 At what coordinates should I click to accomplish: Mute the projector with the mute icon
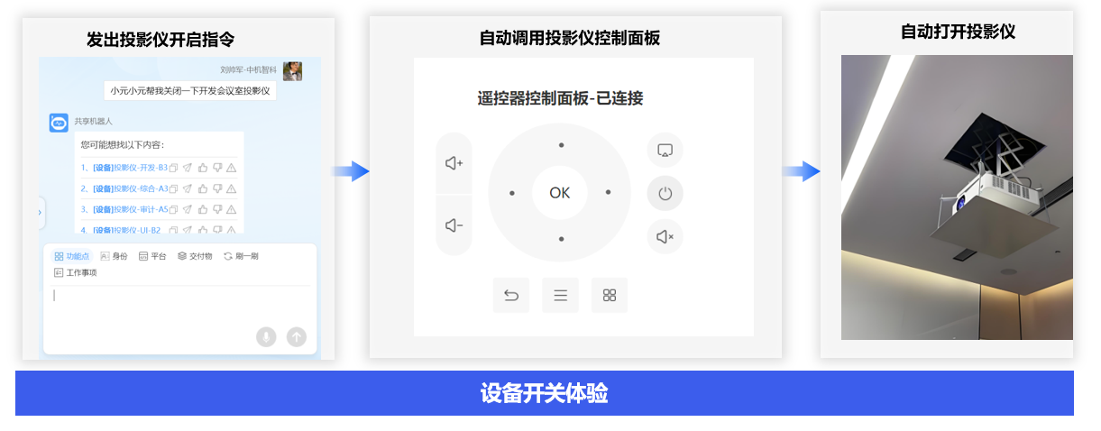tap(665, 236)
